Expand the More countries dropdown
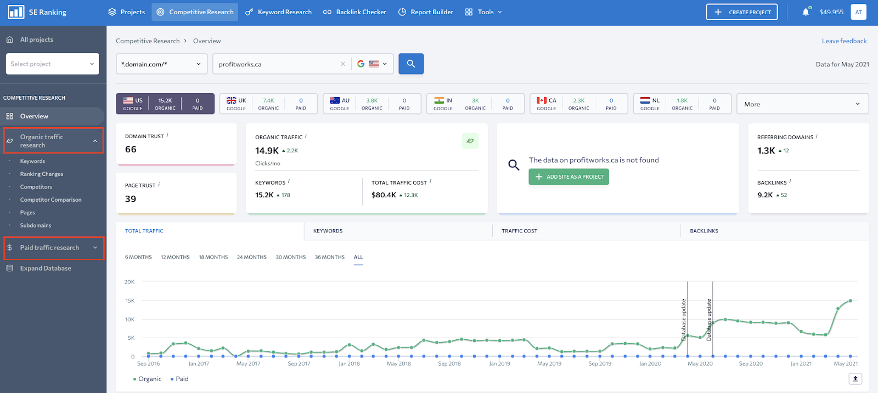The width and height of the screenshot is (878, 393). (x=802, y=104)
